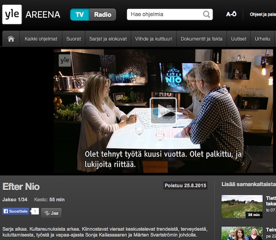This screenshot has height=240, width=276.
Task: Click the 'Poistuu 25.8.2015' expiry label
Action: (185, 186)
